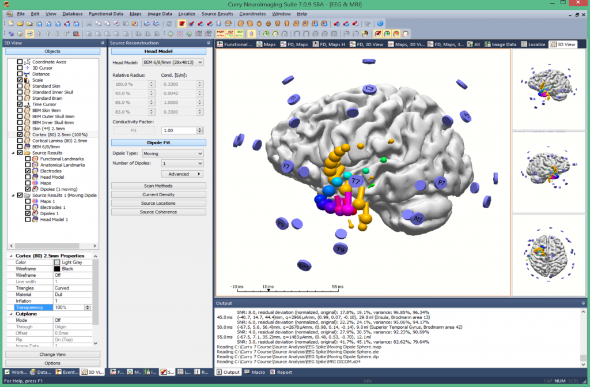Click the Source Locations button
Image resolution: width=590 pixels, height=387 pixels.
coord(158,203)
